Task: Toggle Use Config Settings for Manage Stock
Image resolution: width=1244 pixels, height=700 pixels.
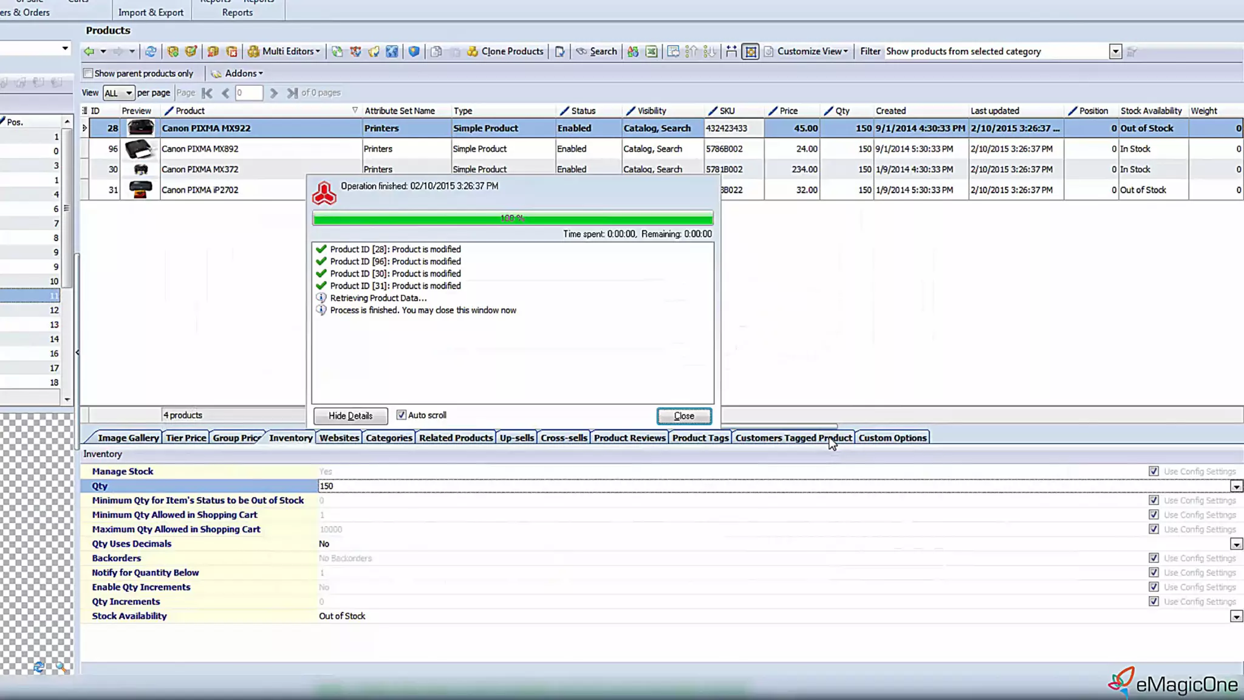Action: [x=1153, y=472]
